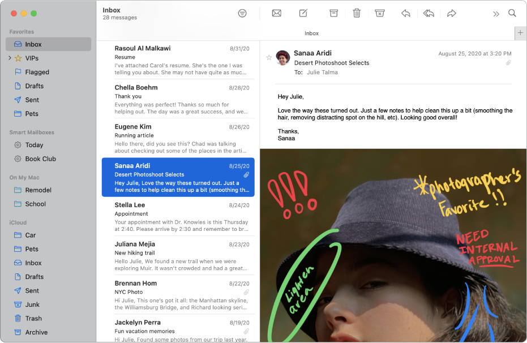The height and width of the screenshot is (343, 527).
Task: Open the iCloud Sent mailbox
Action: pos(49,290)
